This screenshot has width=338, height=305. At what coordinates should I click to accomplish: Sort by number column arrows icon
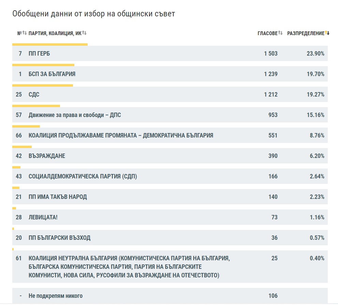point(25,33)
